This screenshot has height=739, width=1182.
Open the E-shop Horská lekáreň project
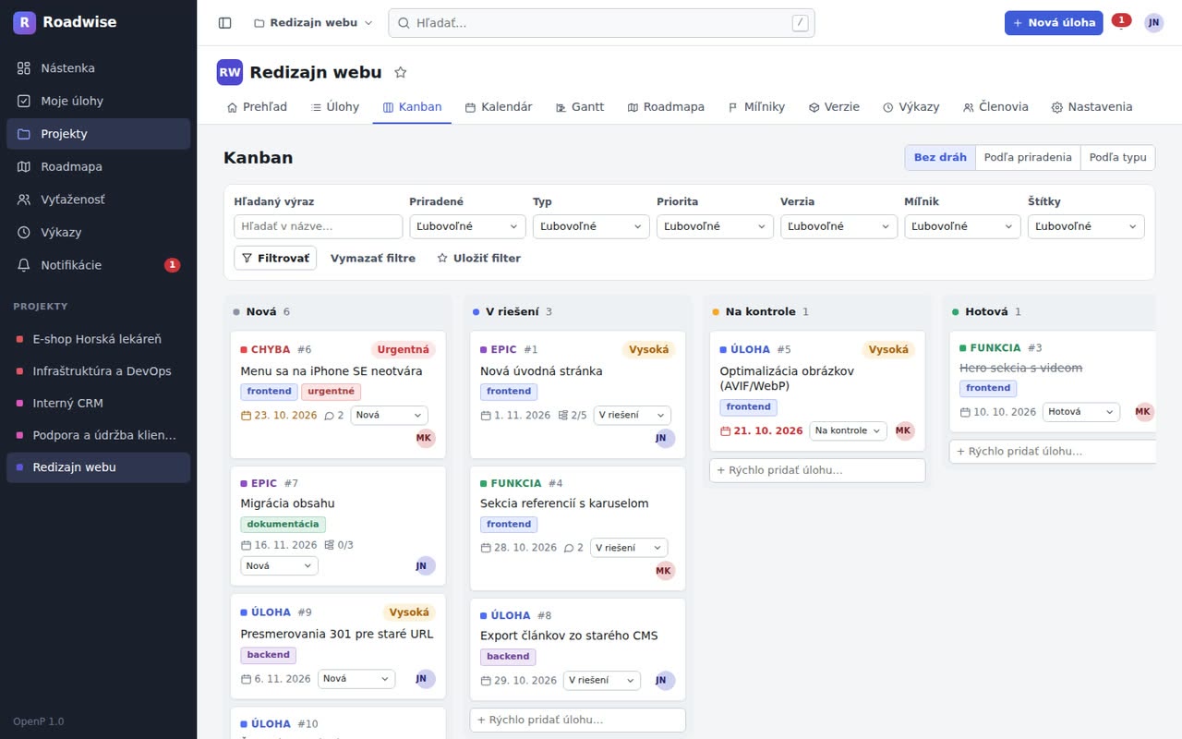tap(99, 339)
